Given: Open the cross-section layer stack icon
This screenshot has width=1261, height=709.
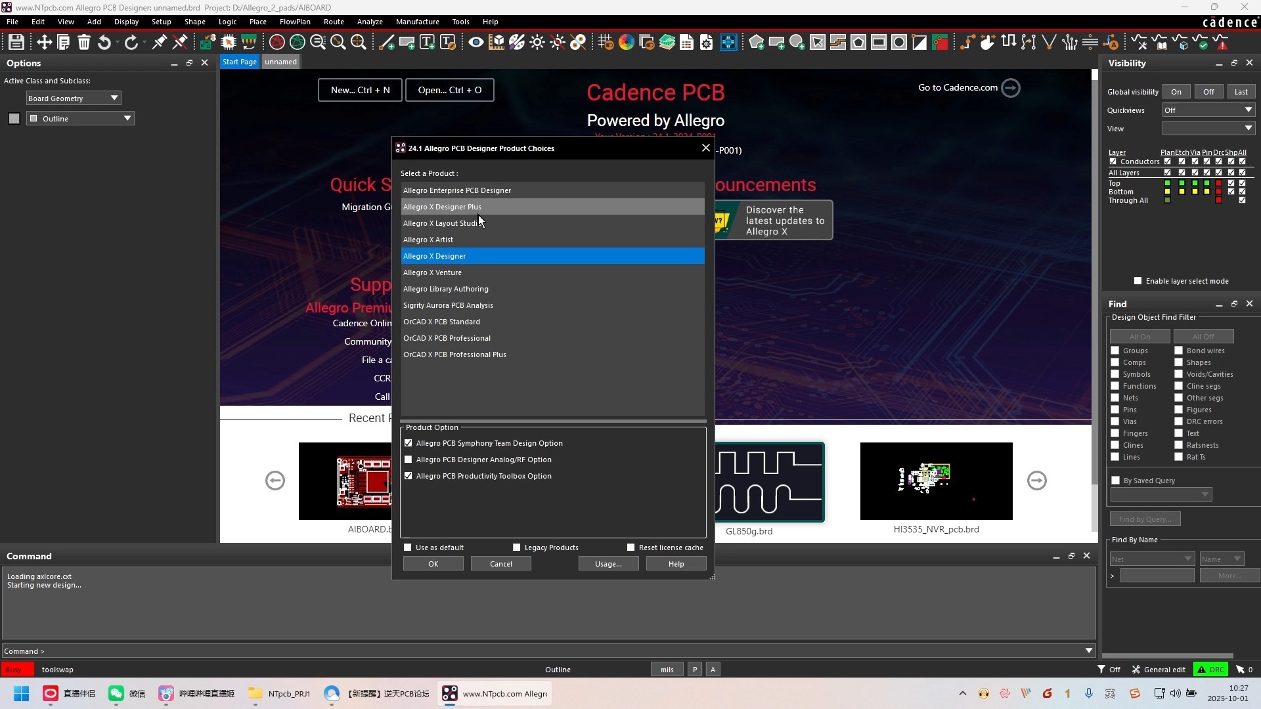Looking at the screenshot, I should pyautogui.click(x=667, y=43).
